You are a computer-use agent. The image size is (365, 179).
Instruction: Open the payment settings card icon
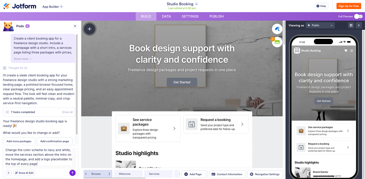[x=277, y=42]
